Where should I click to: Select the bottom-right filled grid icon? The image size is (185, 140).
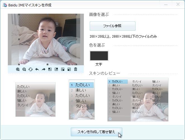pos(63,69)
